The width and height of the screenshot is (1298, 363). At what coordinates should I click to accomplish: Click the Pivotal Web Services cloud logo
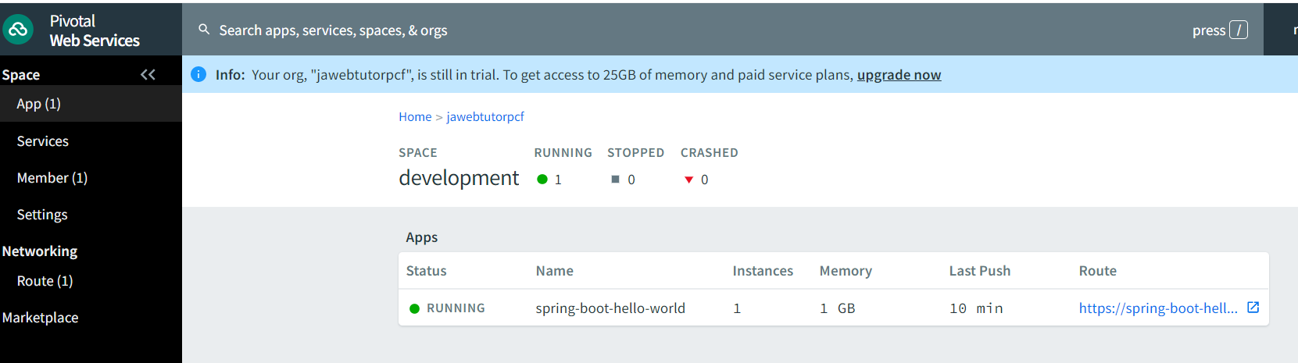point(18,30)
